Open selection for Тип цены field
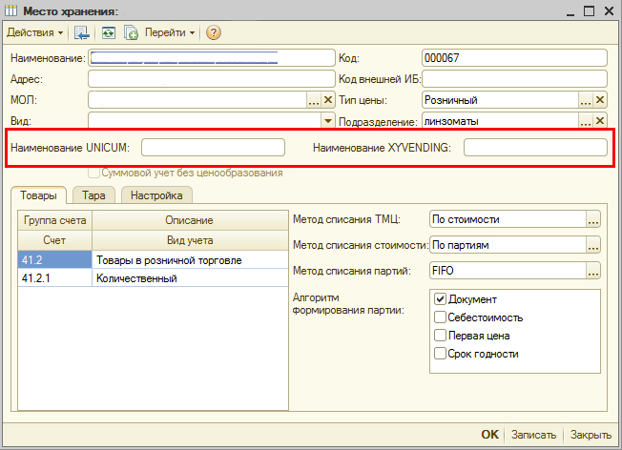 pyautogui.click(x=586, y=99)
